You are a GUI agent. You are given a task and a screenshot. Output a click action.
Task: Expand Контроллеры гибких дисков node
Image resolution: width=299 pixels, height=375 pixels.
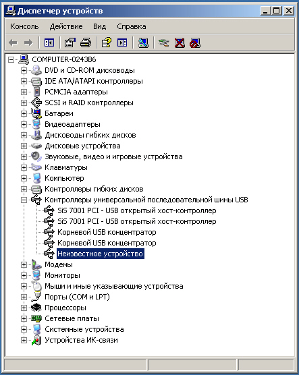[x=24, y=189]
